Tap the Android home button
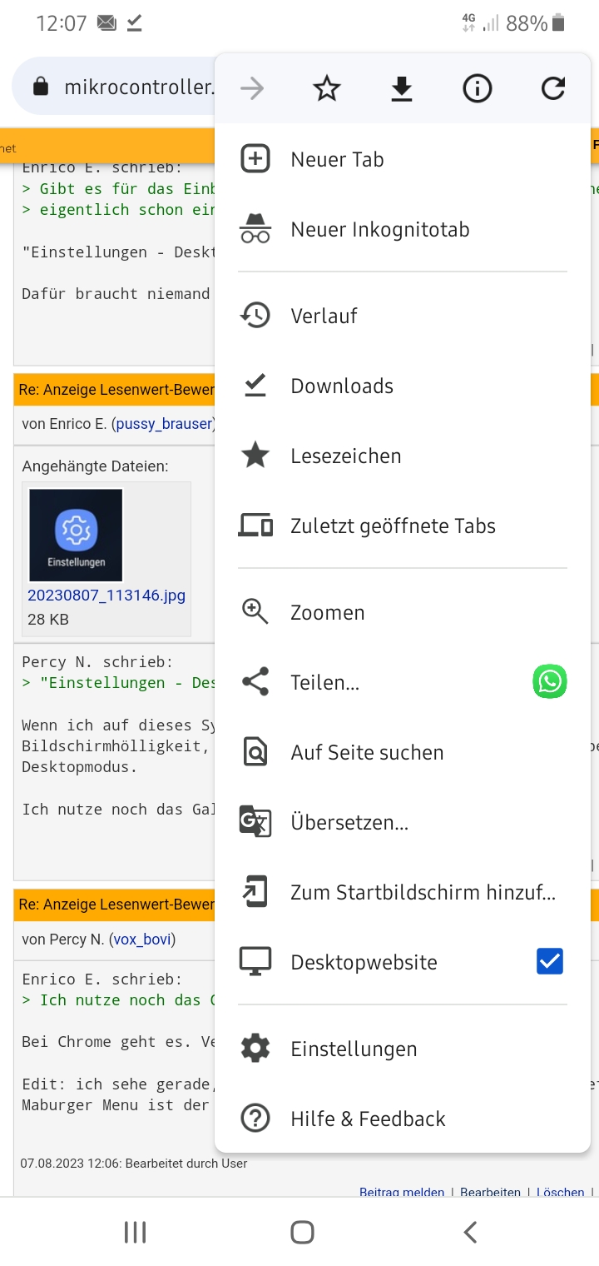599x1266 pixels. click(x=302, y=1232)
